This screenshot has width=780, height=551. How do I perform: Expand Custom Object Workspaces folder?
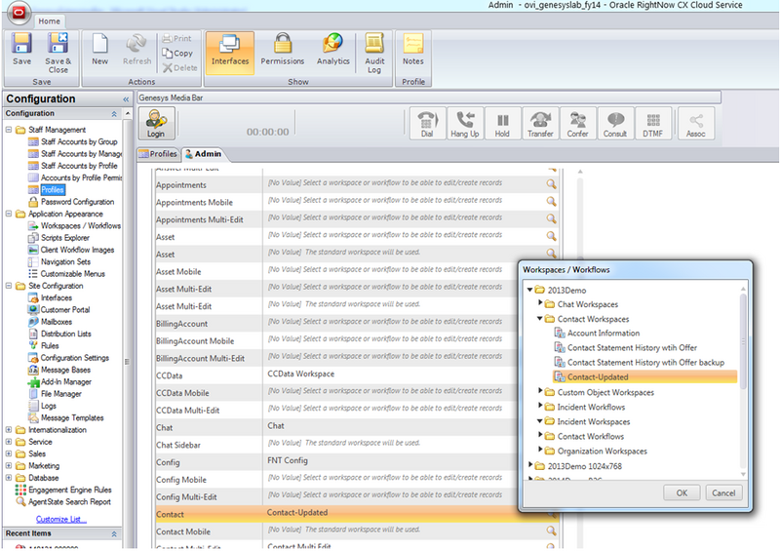pyautogui.click(x=540, y=391)
